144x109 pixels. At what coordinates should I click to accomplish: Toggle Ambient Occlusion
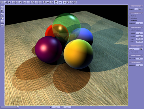[129, 30]
